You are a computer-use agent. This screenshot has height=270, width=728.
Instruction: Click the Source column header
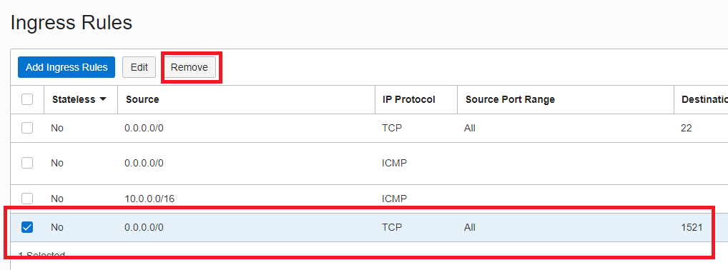[142, 99]
